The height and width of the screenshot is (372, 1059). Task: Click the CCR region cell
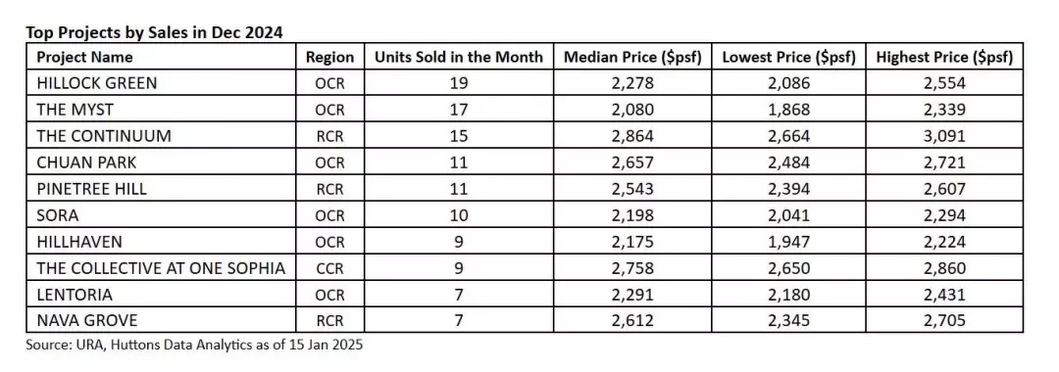click(329, 268)
